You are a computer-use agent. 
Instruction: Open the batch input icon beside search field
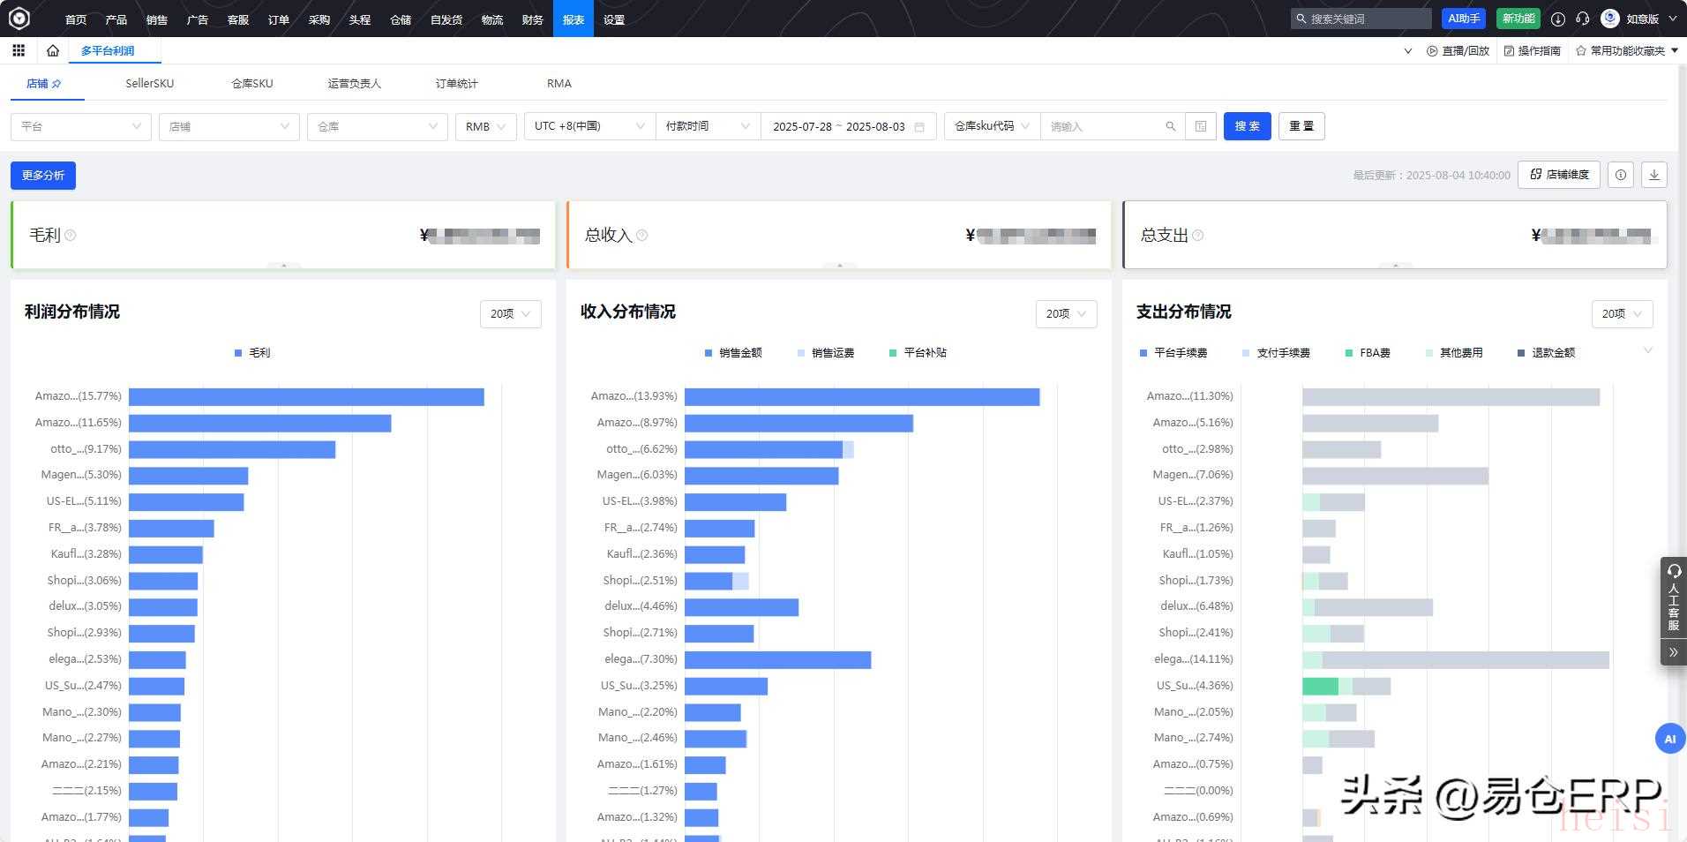click(1201, 126)
